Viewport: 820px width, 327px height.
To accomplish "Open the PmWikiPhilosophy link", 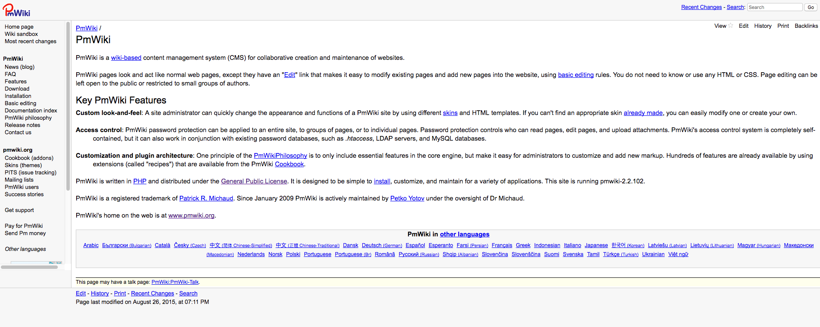I will coord(280,156).
